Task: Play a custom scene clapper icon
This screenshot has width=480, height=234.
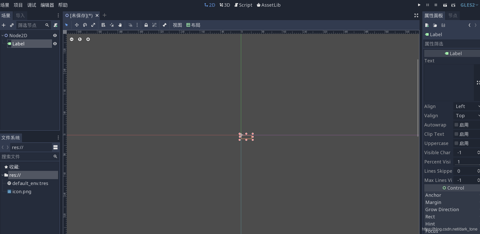Action: click(453, 5)
